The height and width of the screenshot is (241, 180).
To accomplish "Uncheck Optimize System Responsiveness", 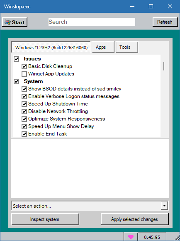I will (24, 119).
